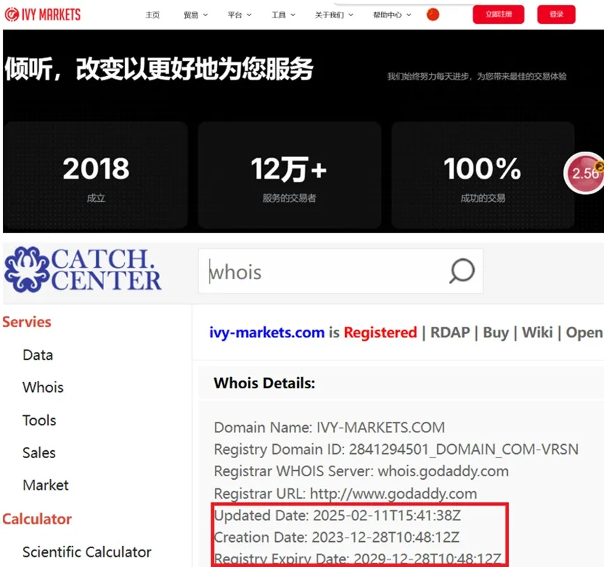Expand the 工具 dropdown menu
604x567 pixels.
coord(283,15)
